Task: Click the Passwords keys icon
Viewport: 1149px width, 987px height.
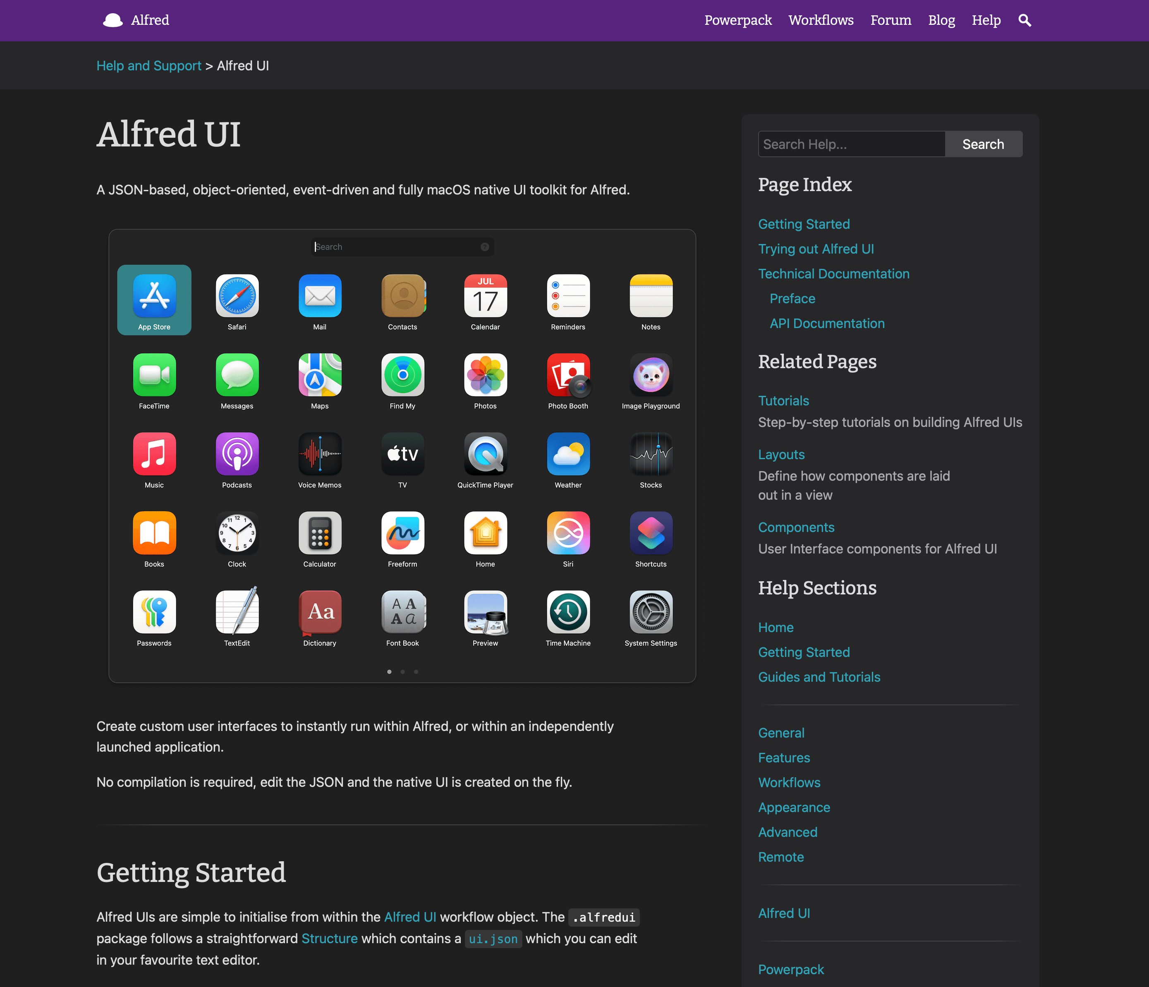Action: (x=154, y=612)
